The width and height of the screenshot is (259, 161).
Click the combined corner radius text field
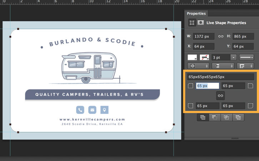click(x=220, y=77)
